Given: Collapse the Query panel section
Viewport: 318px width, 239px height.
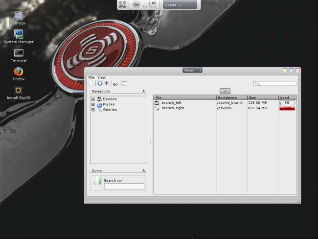Looking at the screenshot, I should pos(143,170).
